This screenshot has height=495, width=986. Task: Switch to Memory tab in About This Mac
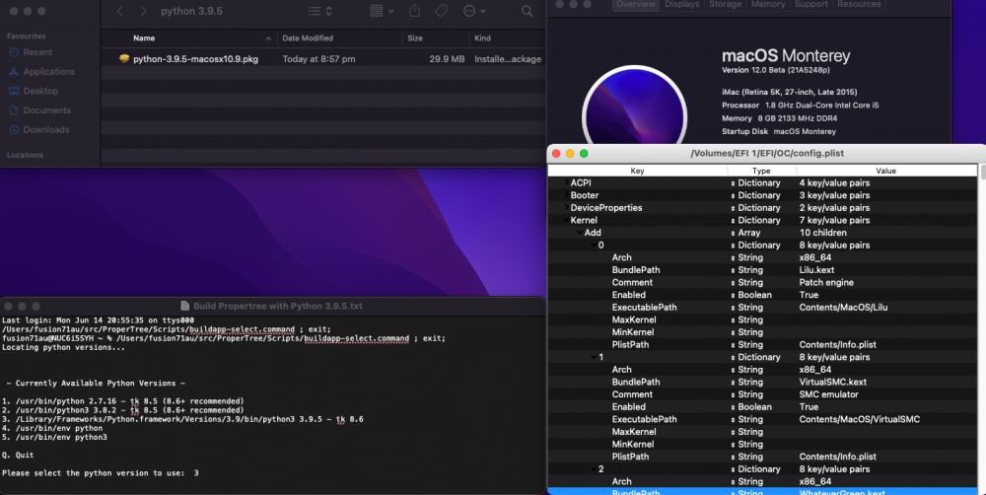pos(768,4)
